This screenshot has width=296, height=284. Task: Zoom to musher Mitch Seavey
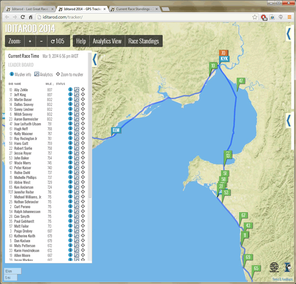(x=83, y=114)
